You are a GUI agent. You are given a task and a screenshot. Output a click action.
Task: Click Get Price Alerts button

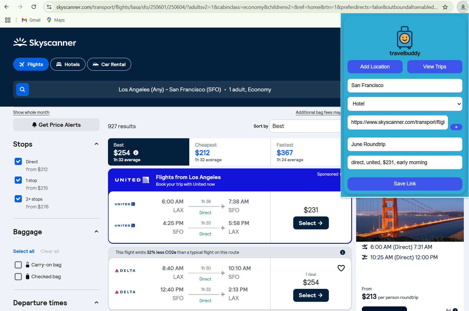[x=56, y=125]
